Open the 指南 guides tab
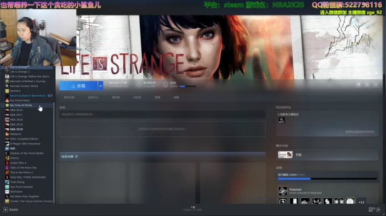 pyautogui.click(x=158, y=97)
